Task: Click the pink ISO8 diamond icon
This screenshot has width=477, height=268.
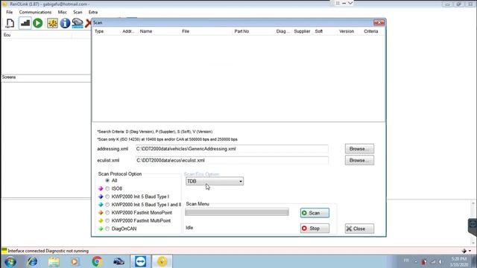Action: click(101, 188)
